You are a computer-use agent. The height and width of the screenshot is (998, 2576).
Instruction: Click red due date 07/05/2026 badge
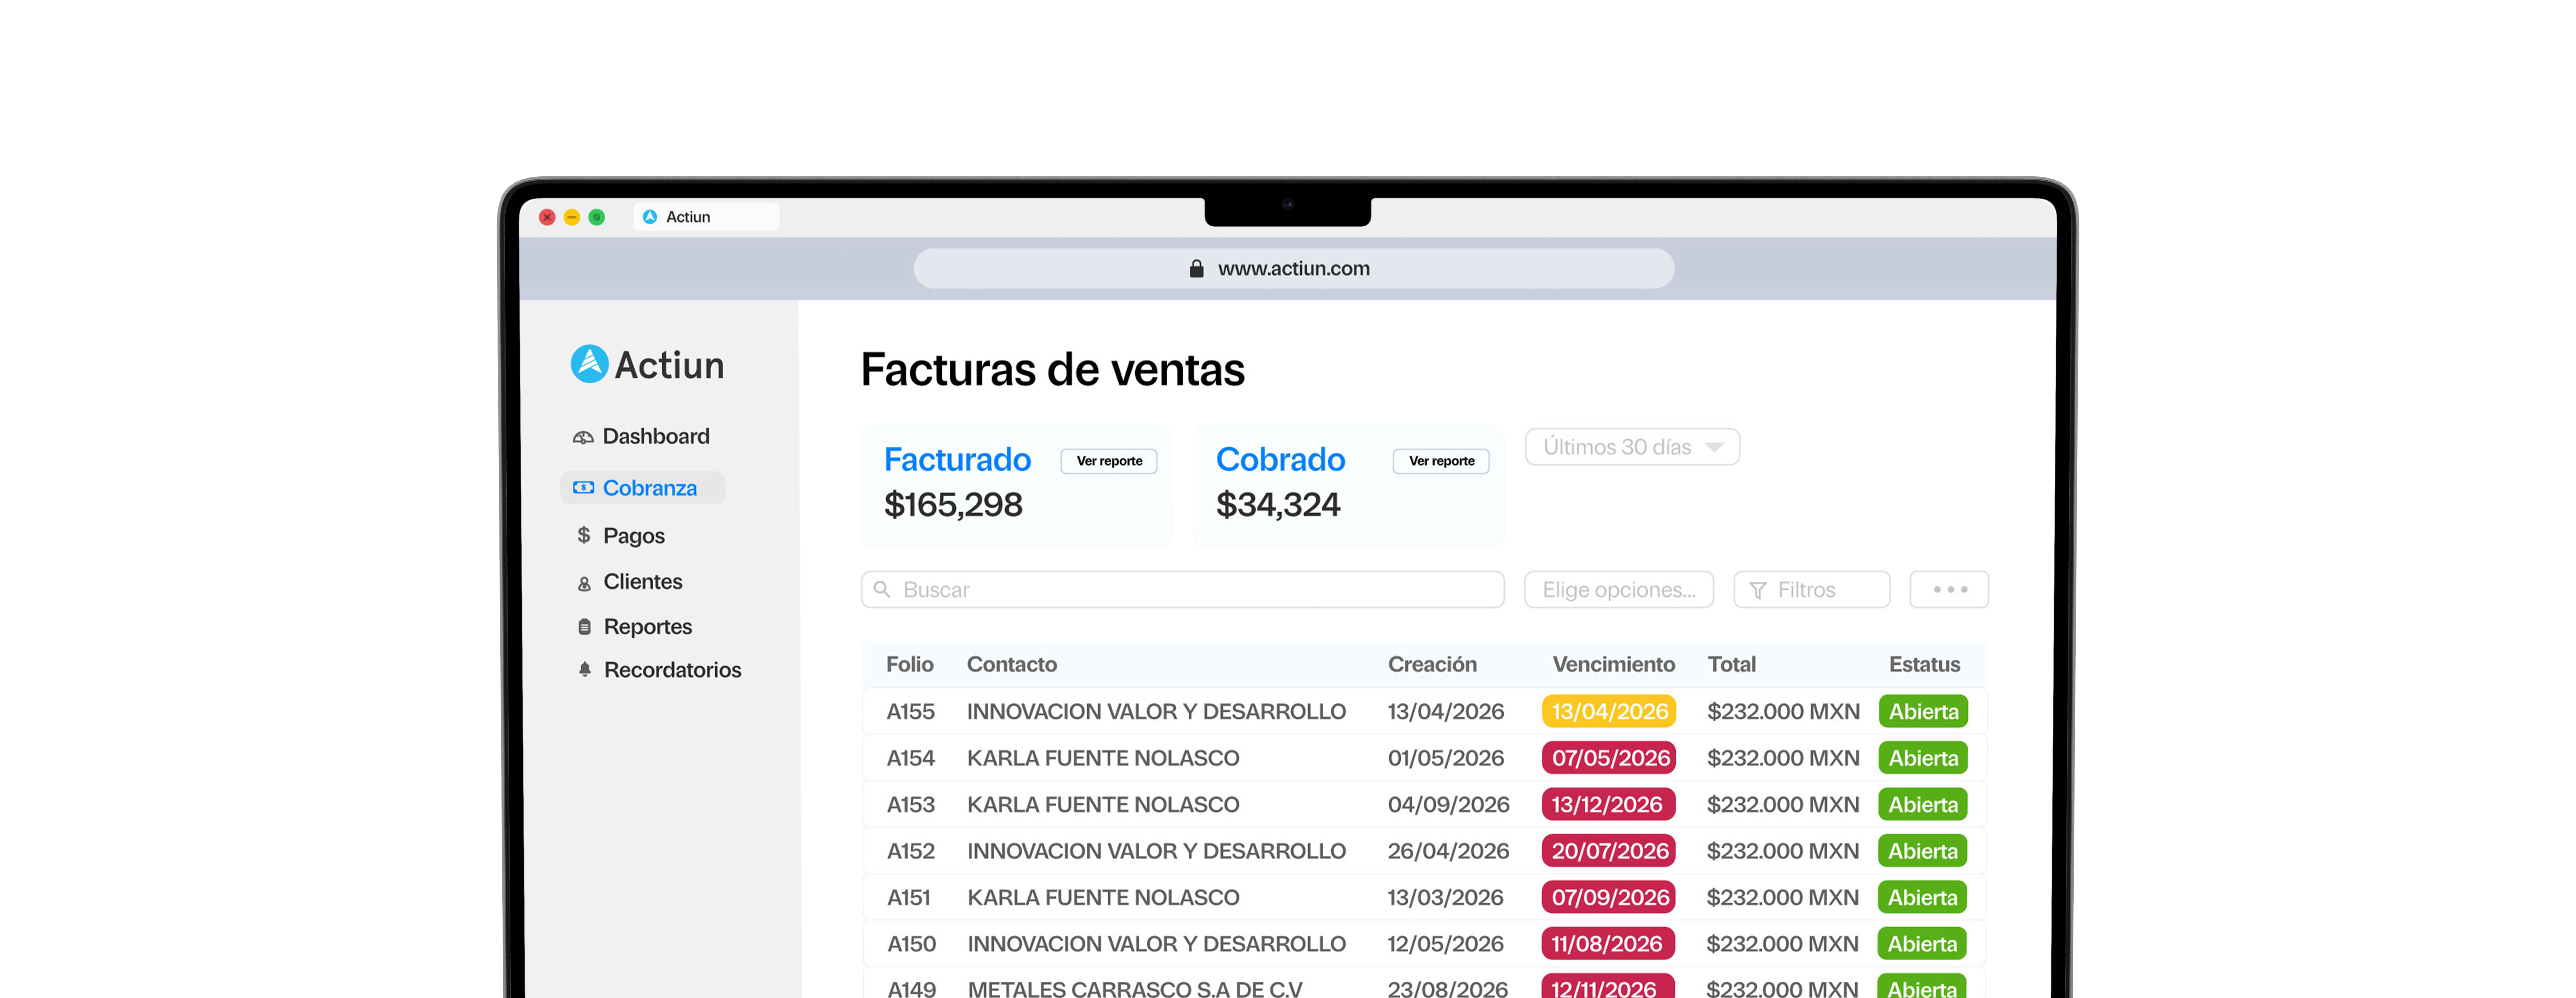click(x=1609, y=758)
